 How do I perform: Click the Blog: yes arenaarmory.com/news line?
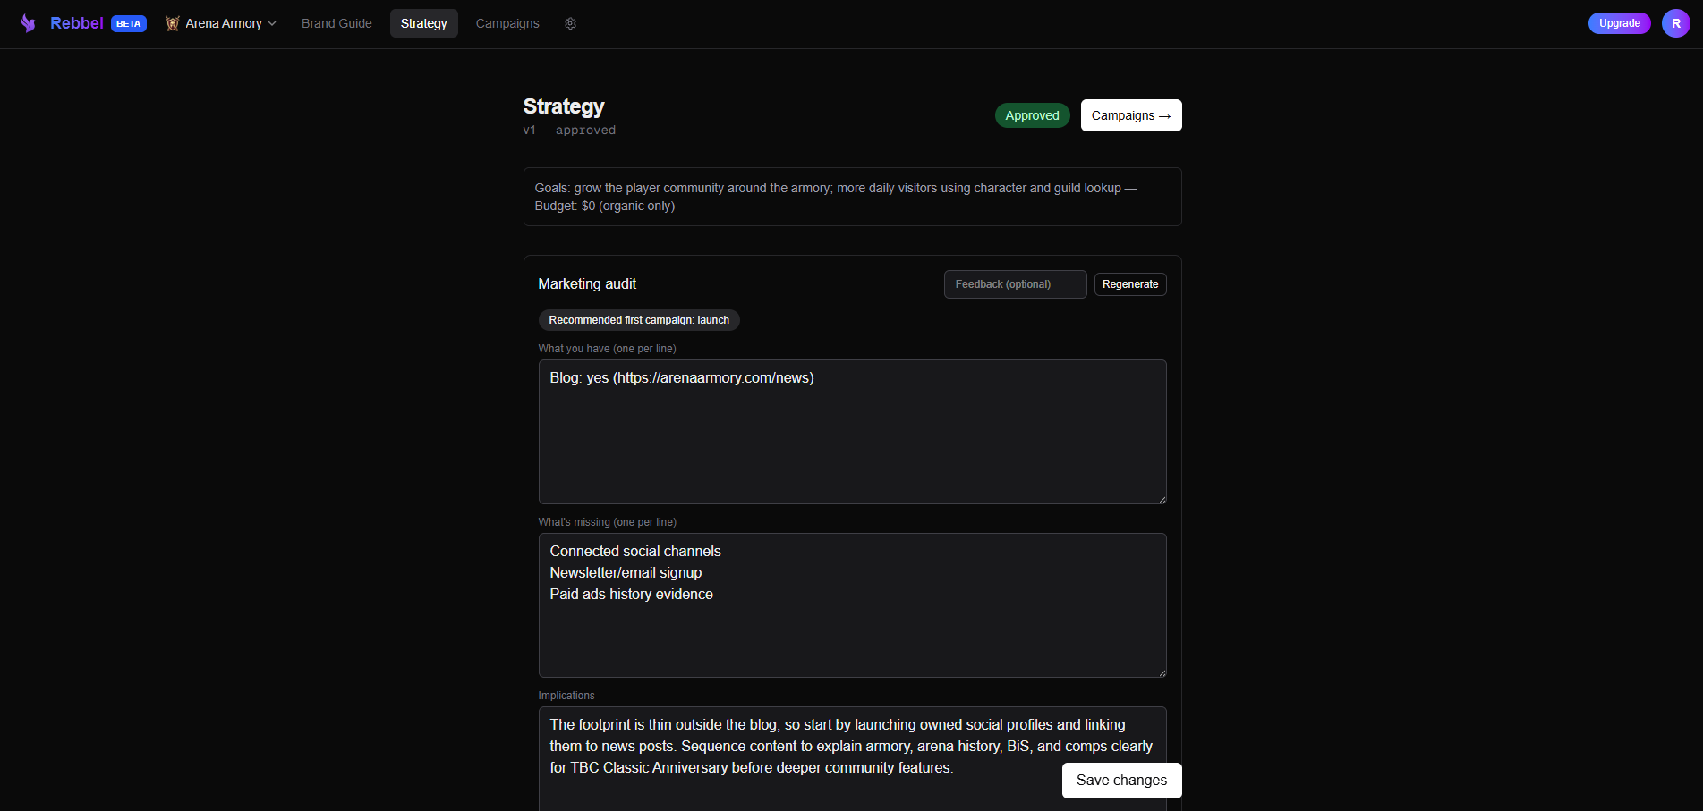(x=682, y=378)
